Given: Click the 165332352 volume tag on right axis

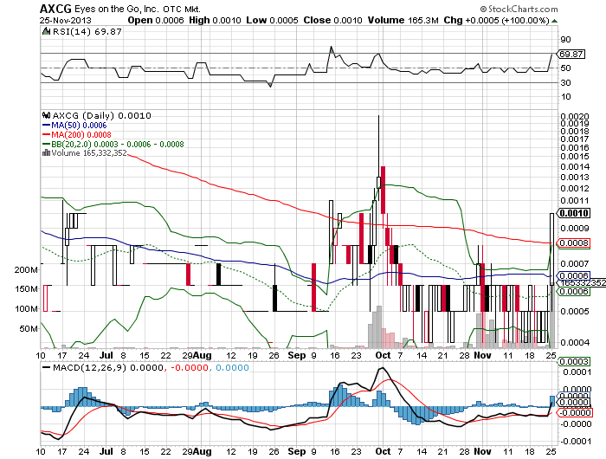Looking at the screenshot, I should coord(582,283).
